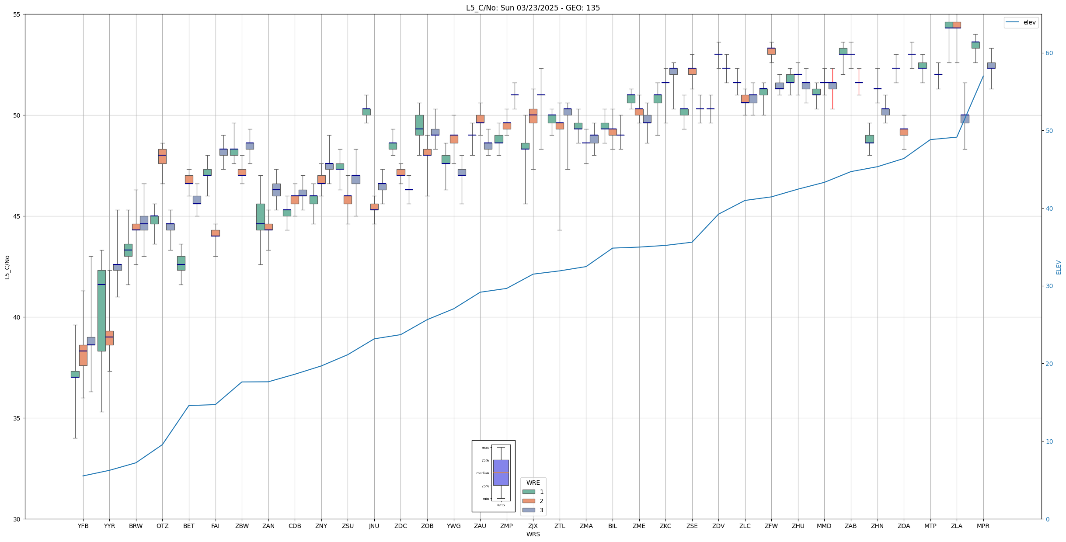Click the purple box in the explainer inset

(501, 473)
